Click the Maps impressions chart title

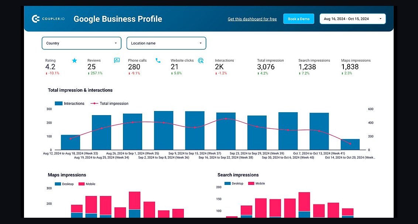[67, 175]
